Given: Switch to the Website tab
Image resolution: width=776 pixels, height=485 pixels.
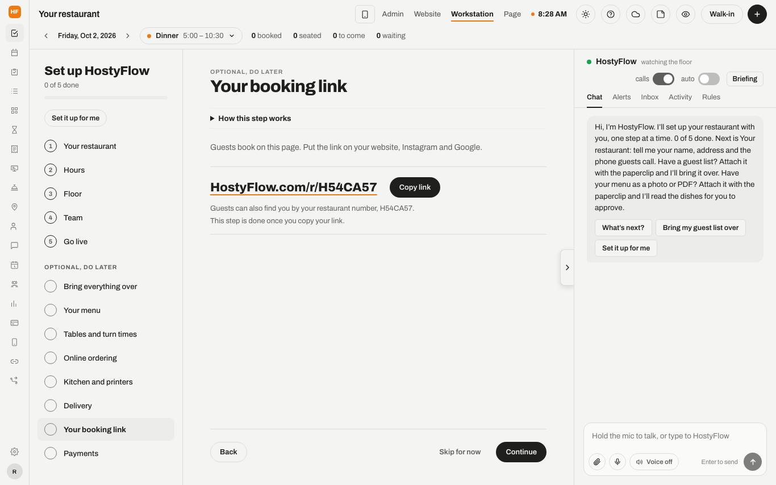Looking at the screenshot, I should 427,14.
